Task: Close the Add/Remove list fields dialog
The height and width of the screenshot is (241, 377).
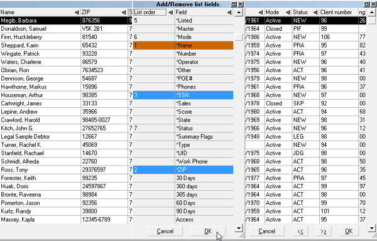Action: click(x=241, y=4)
